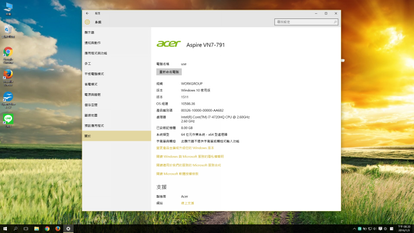414x233 pixels.
Task: Click the manufacturer value Acer
Action: point(185,197)
